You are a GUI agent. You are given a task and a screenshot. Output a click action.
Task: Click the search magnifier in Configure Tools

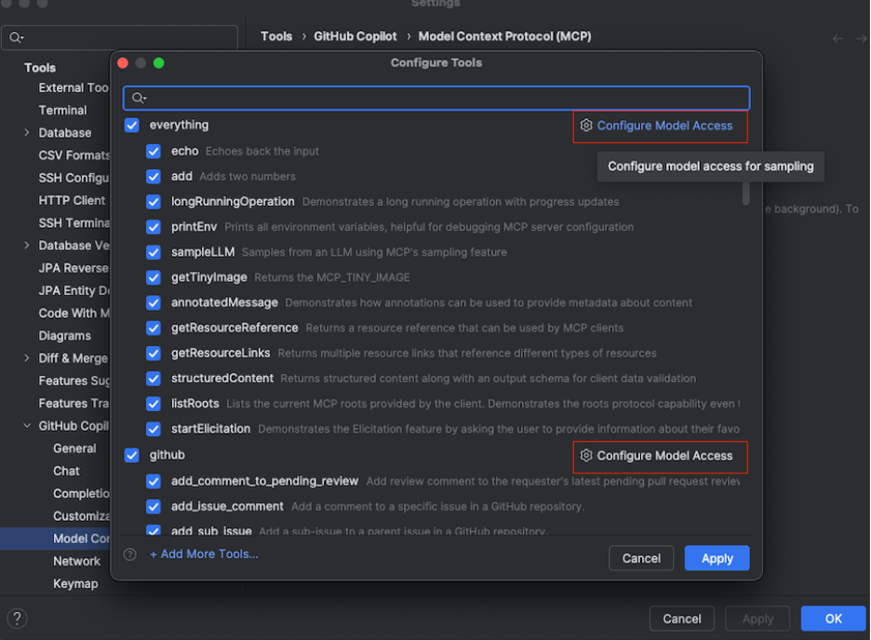[138, 99]
